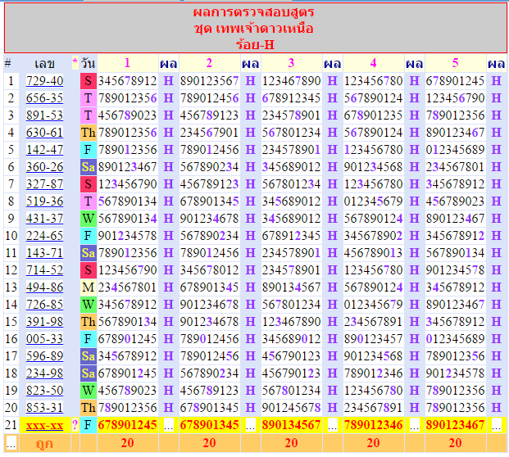This screenshot has width=509, height=457.
Task: Click column header 4
Action: click(x=373, y=63)
